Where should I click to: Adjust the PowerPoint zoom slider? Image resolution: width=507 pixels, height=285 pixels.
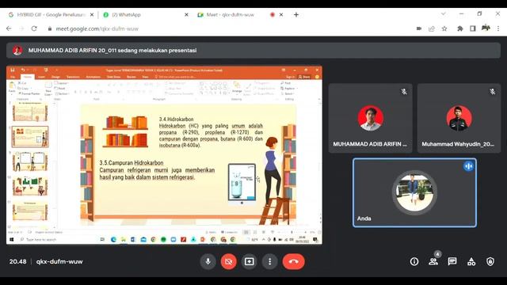point(292,232)
